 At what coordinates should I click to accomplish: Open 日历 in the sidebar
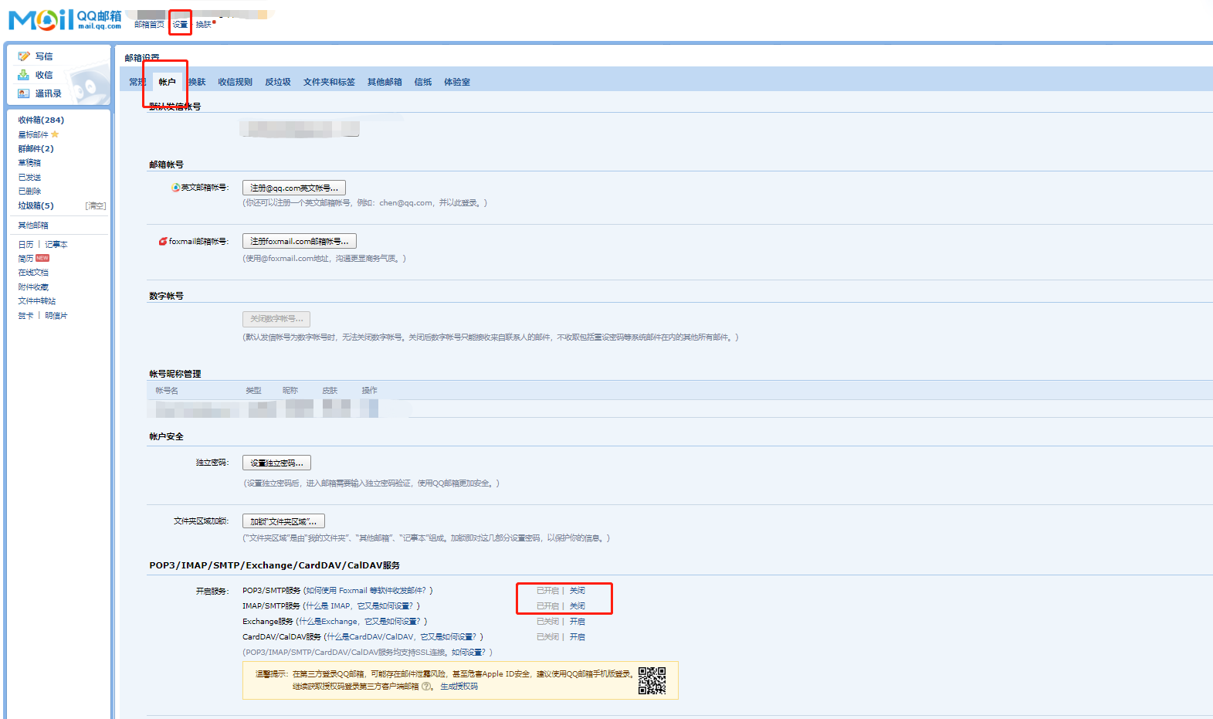click(x=25, y=244)
